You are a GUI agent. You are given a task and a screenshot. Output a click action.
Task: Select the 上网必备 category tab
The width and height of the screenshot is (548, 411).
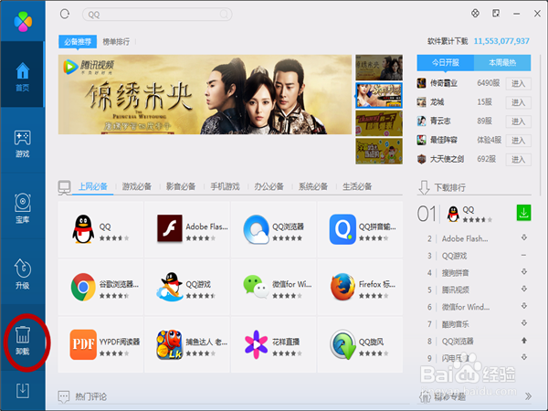pyautogui.click(x=92, y=186)
